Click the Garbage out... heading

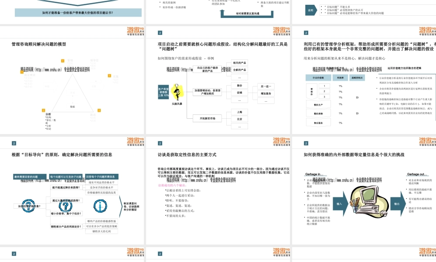tap(417, 174)
